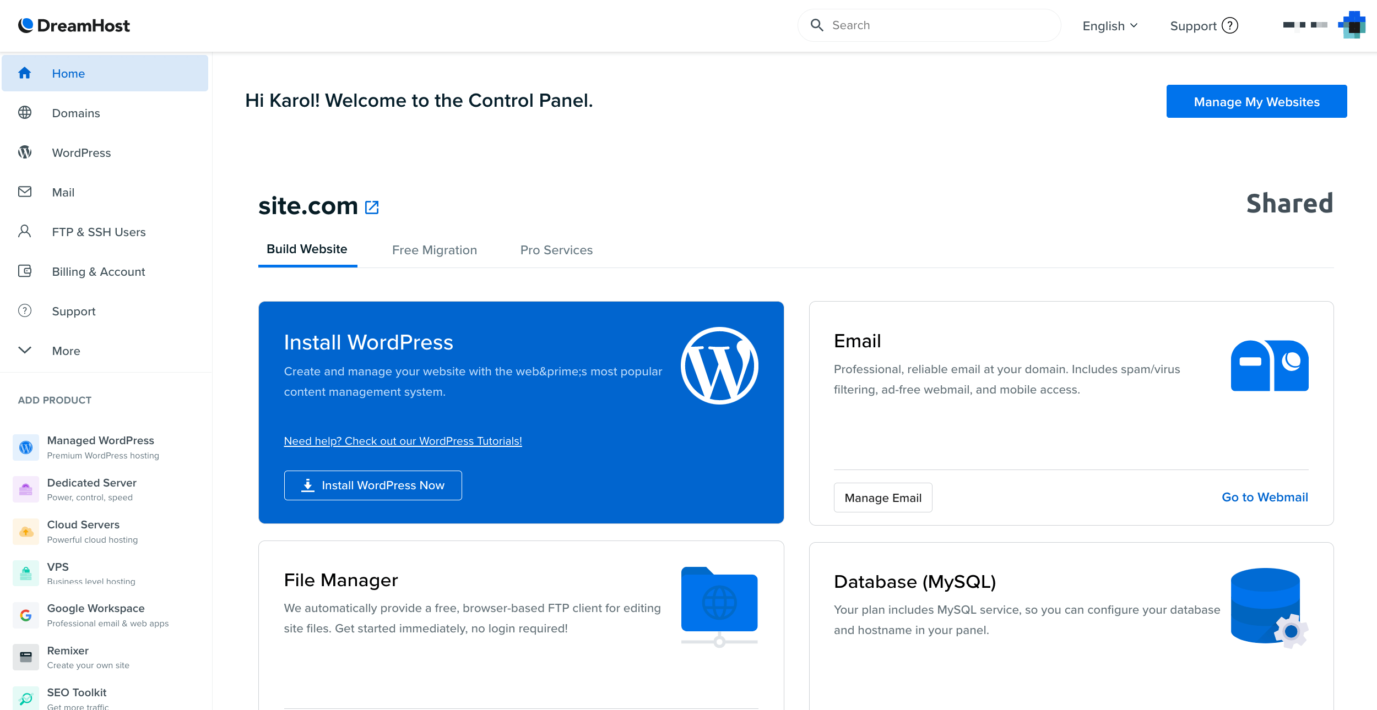The height and width of the screenshot is (710, 1377).
Task: Click into the Search input field
Action: click(929, 25)
